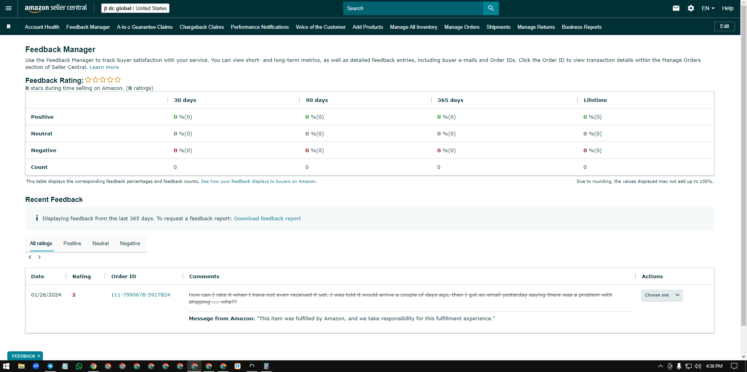Click the search magnifier button

[491, 8]
